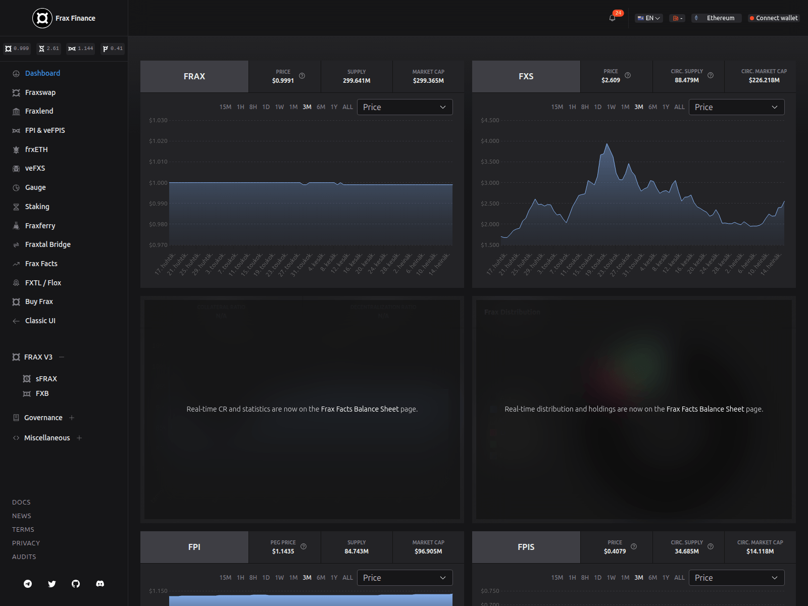Open GitHub social icon in sidebar footer
Viewport: 808px width, 606px height.
coord(76,584)
